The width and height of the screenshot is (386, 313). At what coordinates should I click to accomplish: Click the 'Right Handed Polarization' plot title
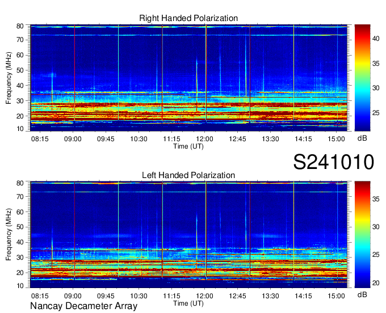click(x=188, y=18)
